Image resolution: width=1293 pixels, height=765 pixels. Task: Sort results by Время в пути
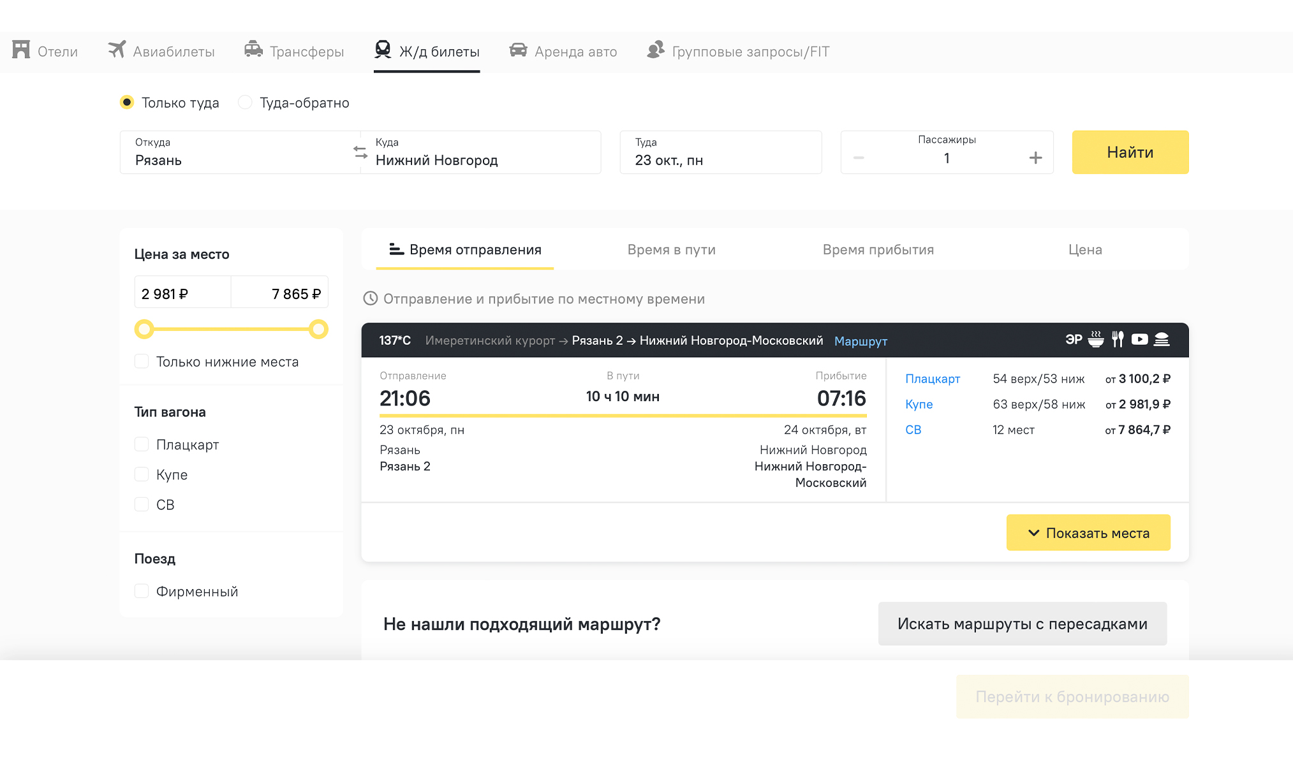671,250
